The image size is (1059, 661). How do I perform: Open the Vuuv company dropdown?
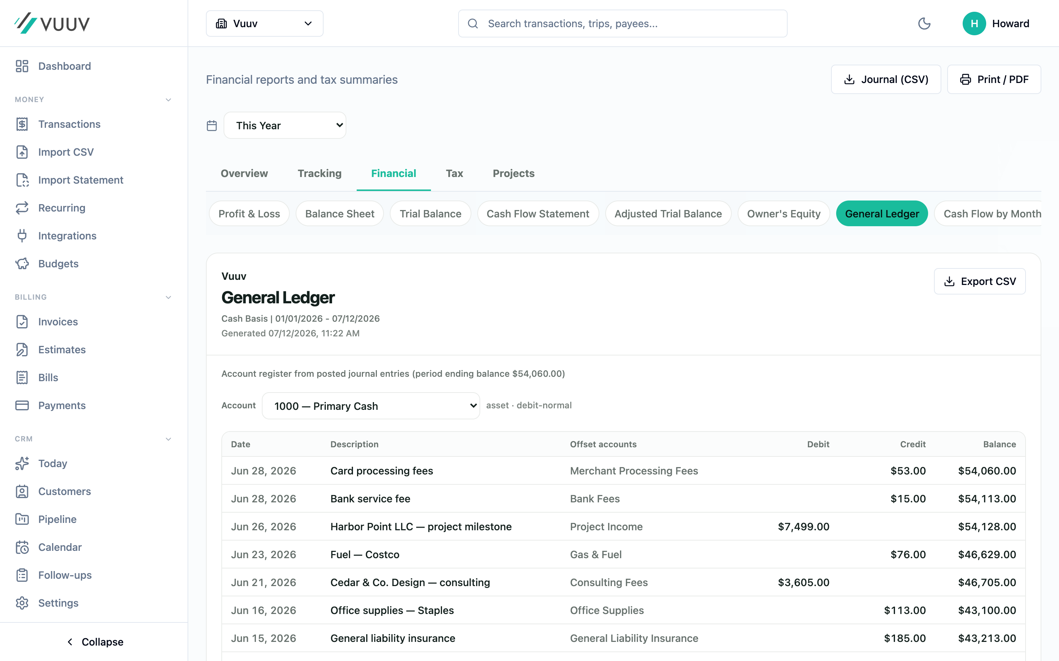click(x=265, y=24)
